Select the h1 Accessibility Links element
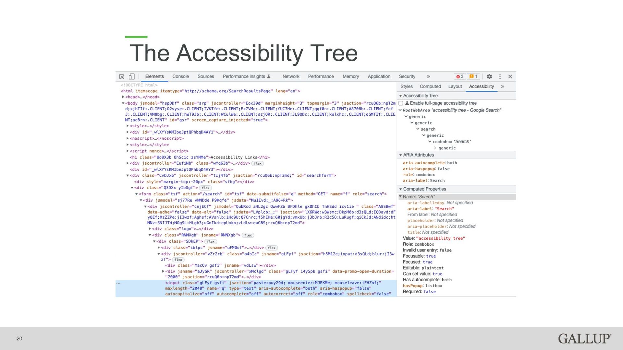 [x=200, y=157]
